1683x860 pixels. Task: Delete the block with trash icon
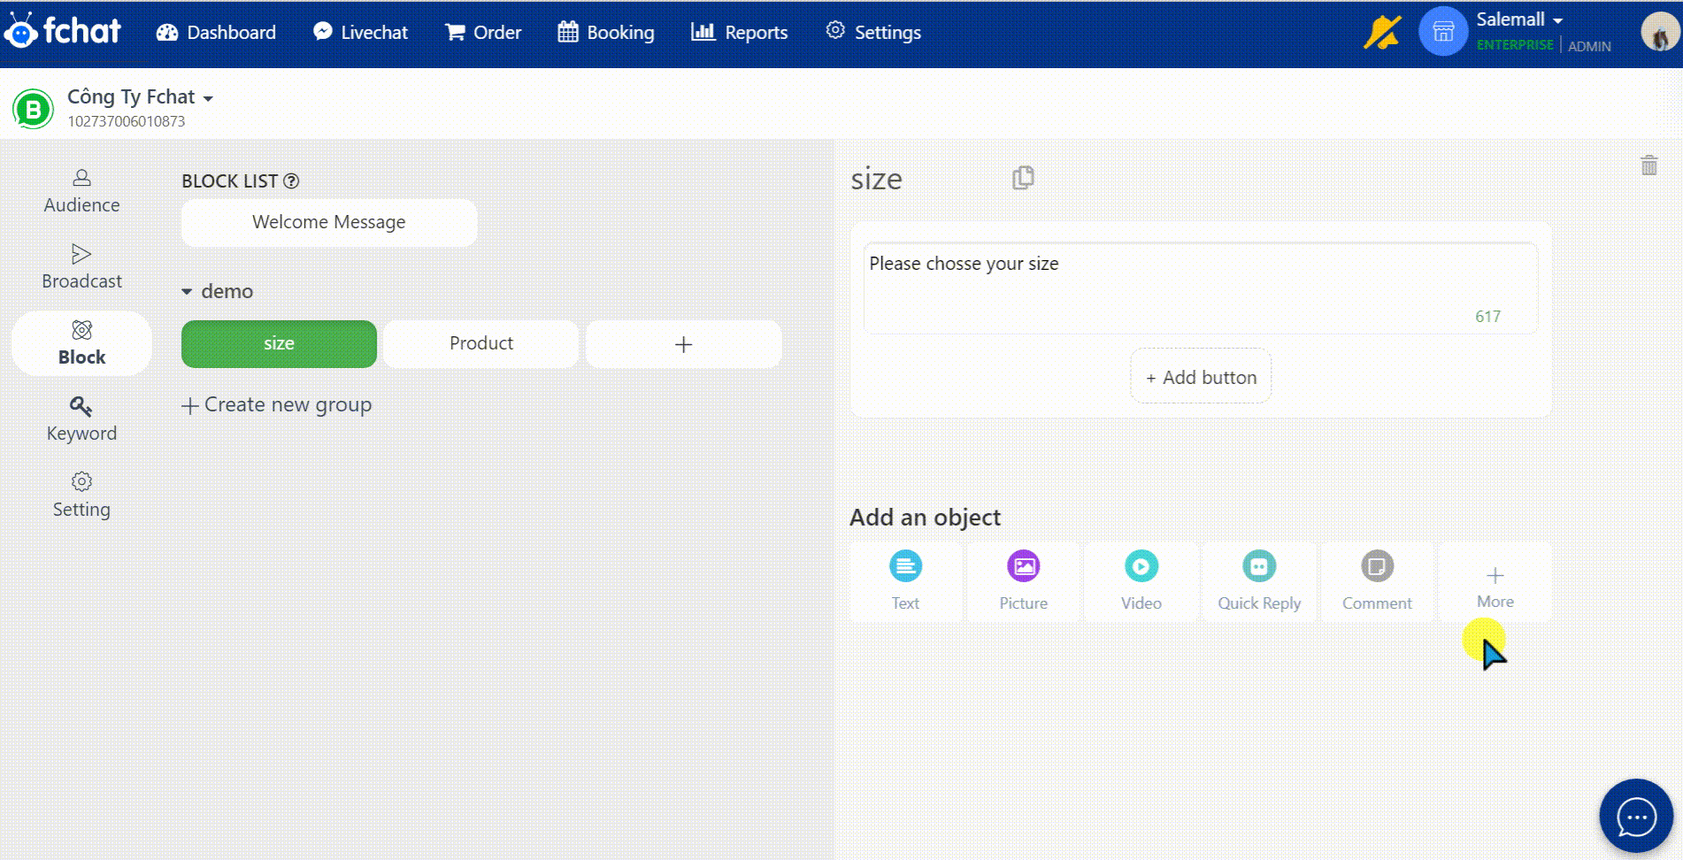pyautogui.click(x=1649, y=165)
